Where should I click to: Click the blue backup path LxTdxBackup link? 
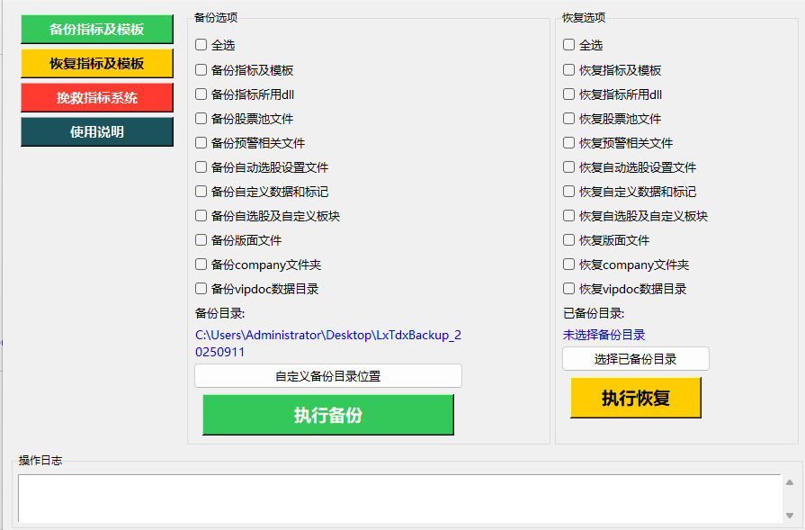328,343
